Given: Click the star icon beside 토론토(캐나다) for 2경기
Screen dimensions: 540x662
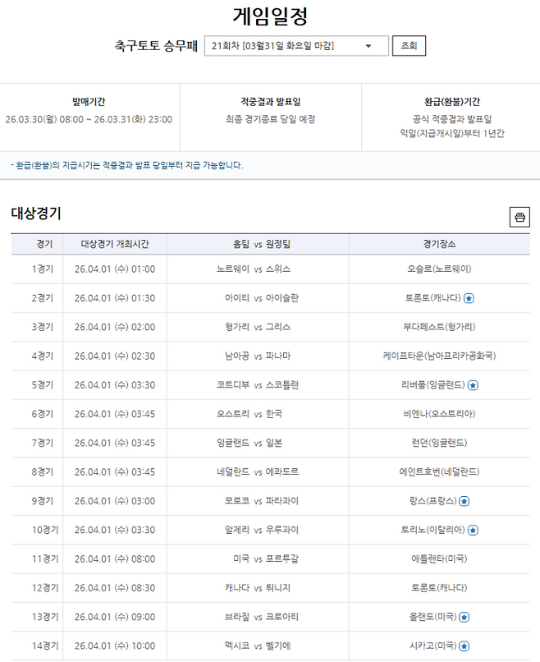Looking at the screenshot, I should click(468, 297).
